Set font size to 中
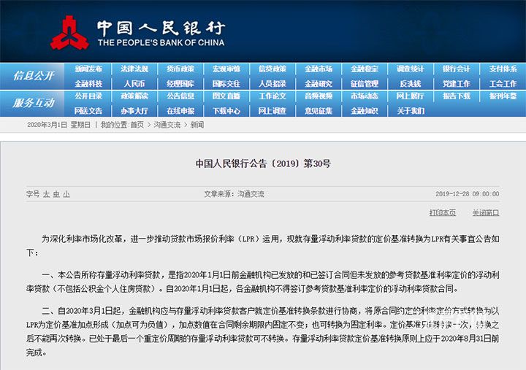Screen dimensions: 526x370 (56, 194)
